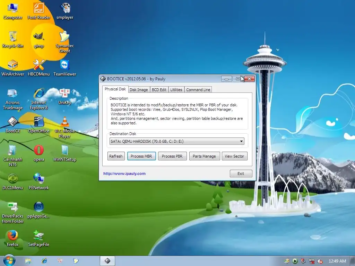
Task: Open the Computer desktop icon
Action: click(13, 11)
